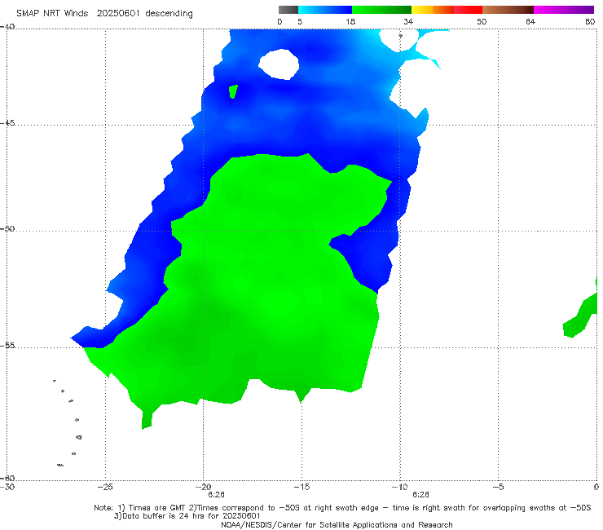Click the white data gap inside the blue region

[280, 64]
